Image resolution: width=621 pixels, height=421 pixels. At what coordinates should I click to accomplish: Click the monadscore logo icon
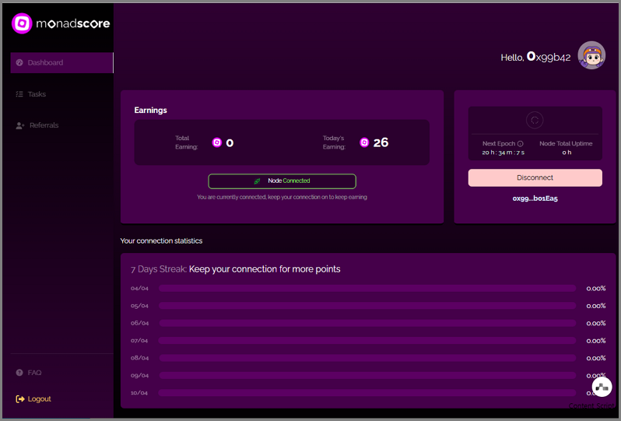click(22, 23)
